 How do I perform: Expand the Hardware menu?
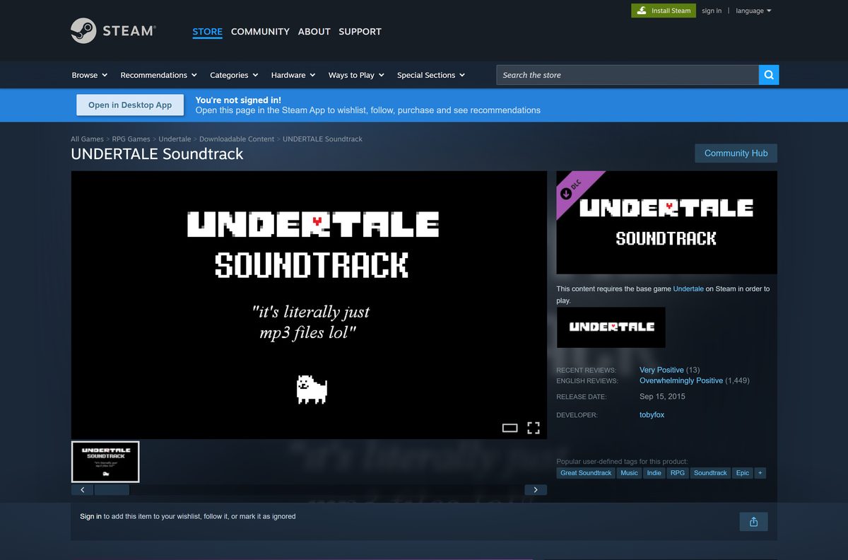pos(294,75)
